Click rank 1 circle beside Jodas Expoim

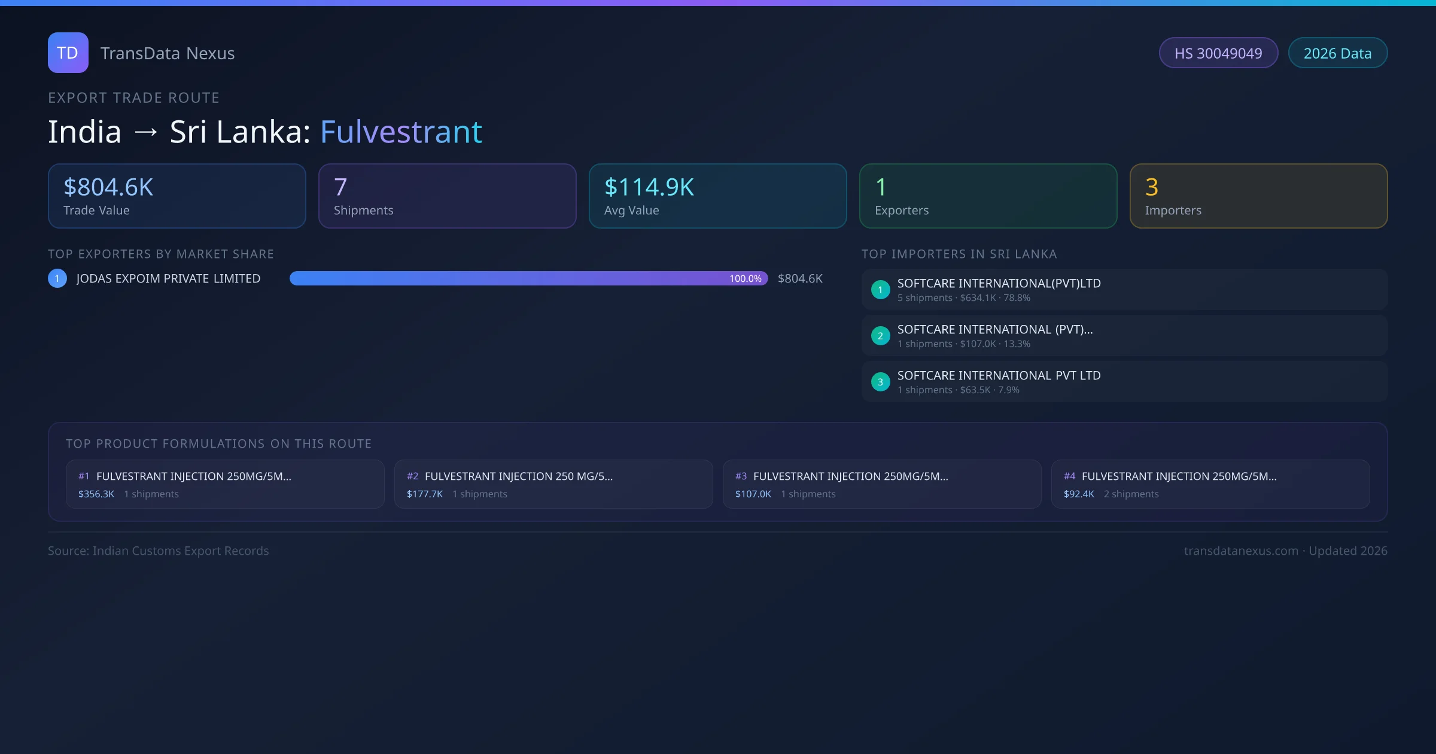pos(57,278)
